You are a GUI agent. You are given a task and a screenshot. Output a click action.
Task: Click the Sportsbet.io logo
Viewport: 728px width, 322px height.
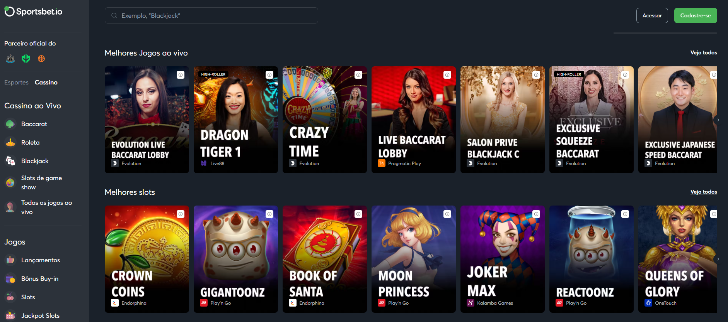coord(33,12)
